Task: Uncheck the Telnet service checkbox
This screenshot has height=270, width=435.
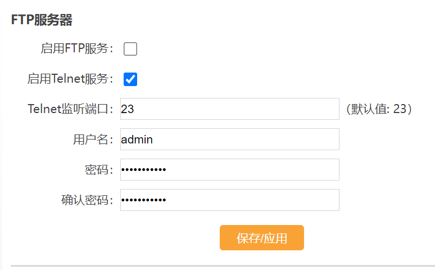Action: (130, 79)
